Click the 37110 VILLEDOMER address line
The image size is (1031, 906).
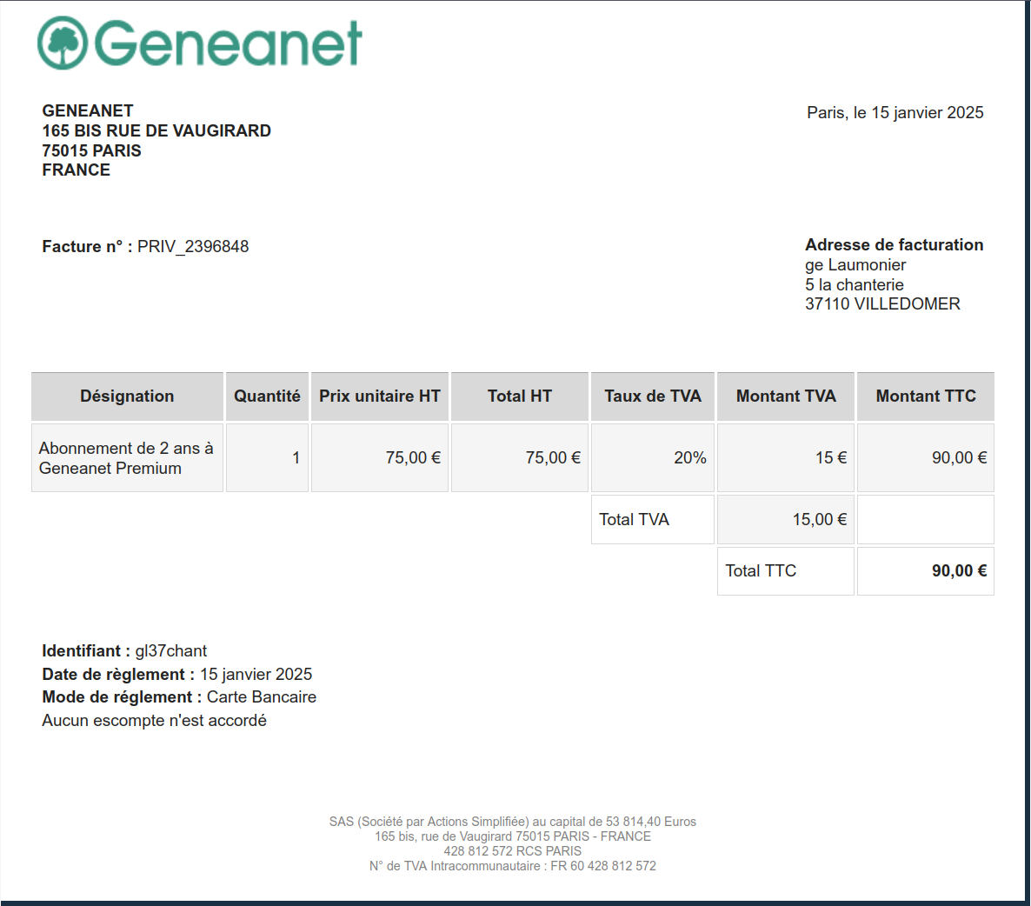[882, 304]
